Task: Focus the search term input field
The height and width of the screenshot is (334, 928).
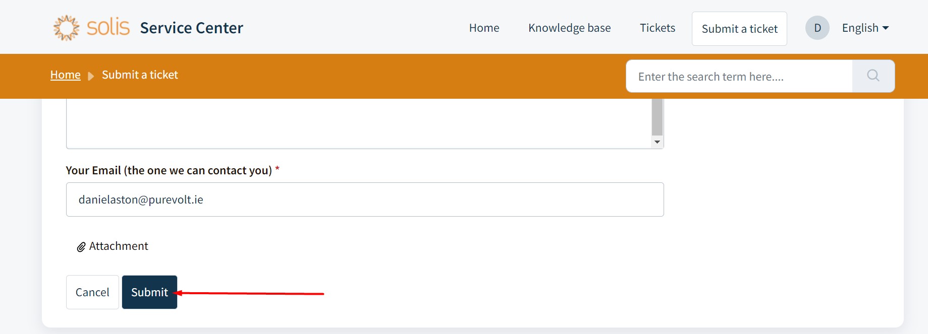Action: (x=739, y=77)
